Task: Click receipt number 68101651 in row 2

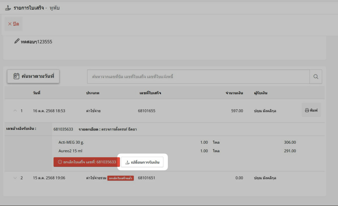Action: pyautogui.click(x=146, y=178)
